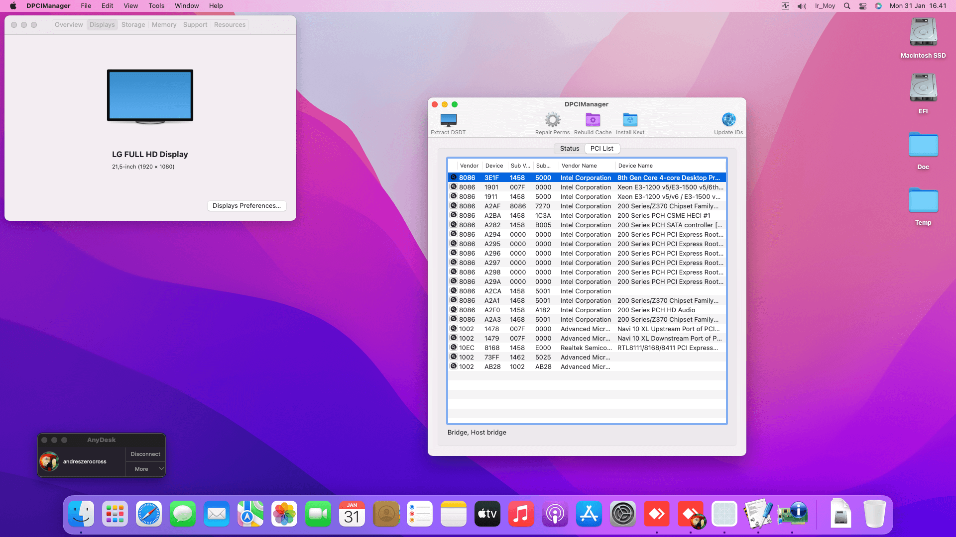
Task: Click lookup icon beside Realtek 10EC row
Action: tap(454, 348)
